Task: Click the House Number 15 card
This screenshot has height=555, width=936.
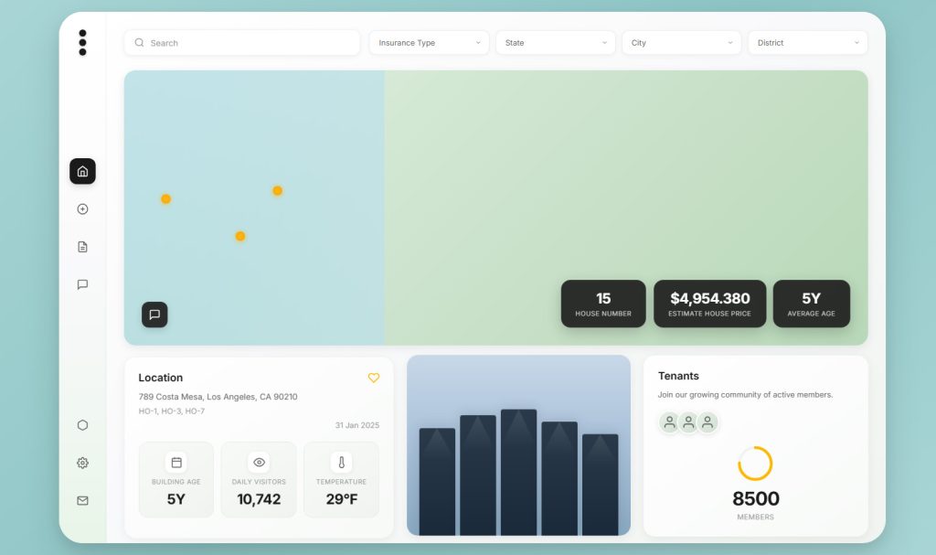Action: (x=603, y=304)
